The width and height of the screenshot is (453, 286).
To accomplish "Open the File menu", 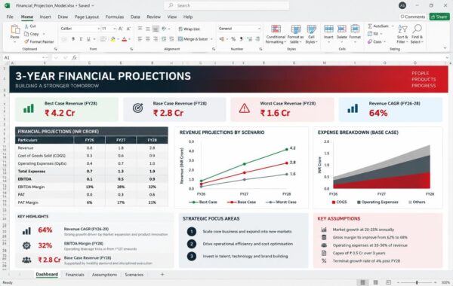I will click(10, 17).
